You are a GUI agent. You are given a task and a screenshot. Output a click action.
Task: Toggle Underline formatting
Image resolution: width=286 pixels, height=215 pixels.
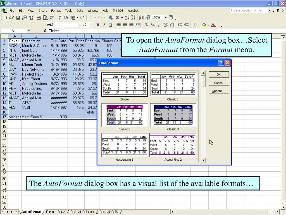pyautogui.click(x=111, y=25)
